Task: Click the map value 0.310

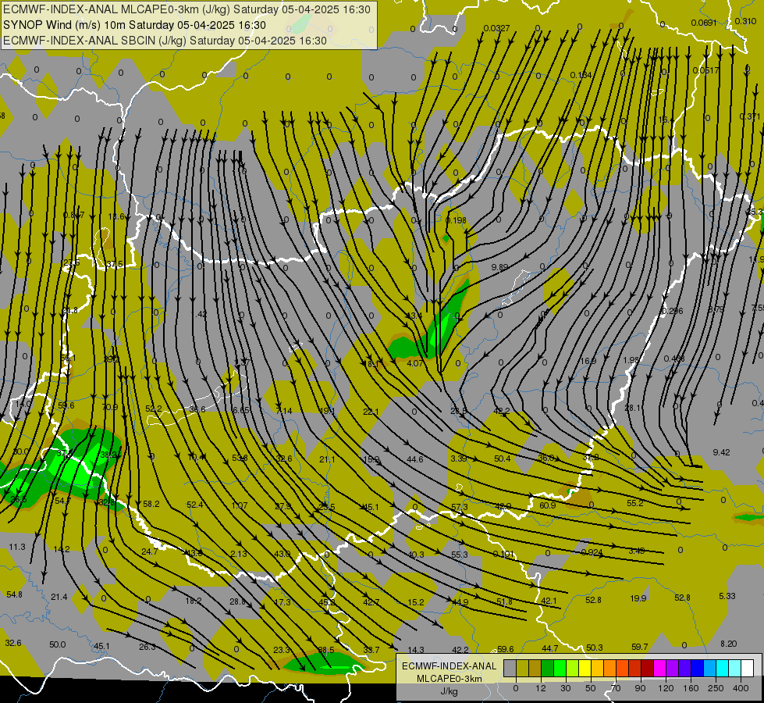Action: pyautogui.click(x=745, y=21)
